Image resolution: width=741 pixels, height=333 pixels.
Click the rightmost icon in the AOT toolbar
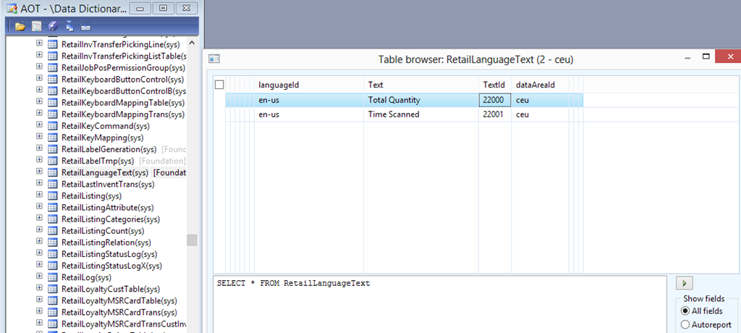click(85, 27)
